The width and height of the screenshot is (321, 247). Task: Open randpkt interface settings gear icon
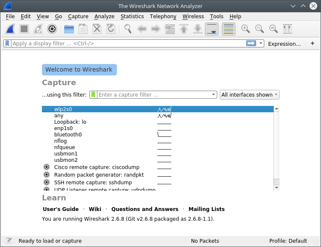coord(47,175)
